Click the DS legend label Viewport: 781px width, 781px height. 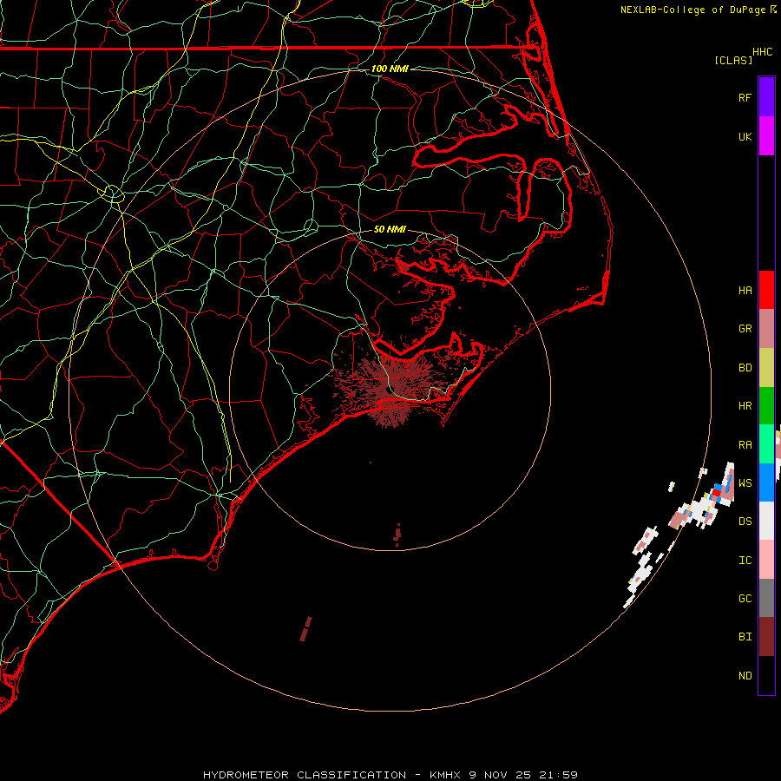coord(745,522)
